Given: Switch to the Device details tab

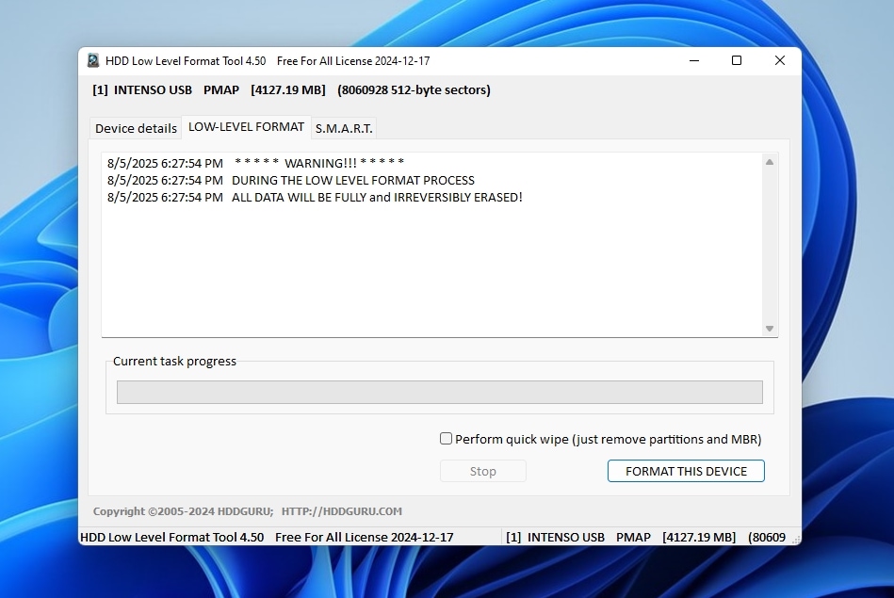Looking at the screenshot, I should (136, 128).
